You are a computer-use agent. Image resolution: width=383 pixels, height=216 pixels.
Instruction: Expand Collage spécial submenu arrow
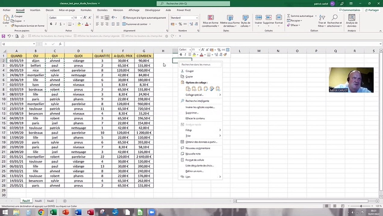pyautogui.click(x=220, y=95)
